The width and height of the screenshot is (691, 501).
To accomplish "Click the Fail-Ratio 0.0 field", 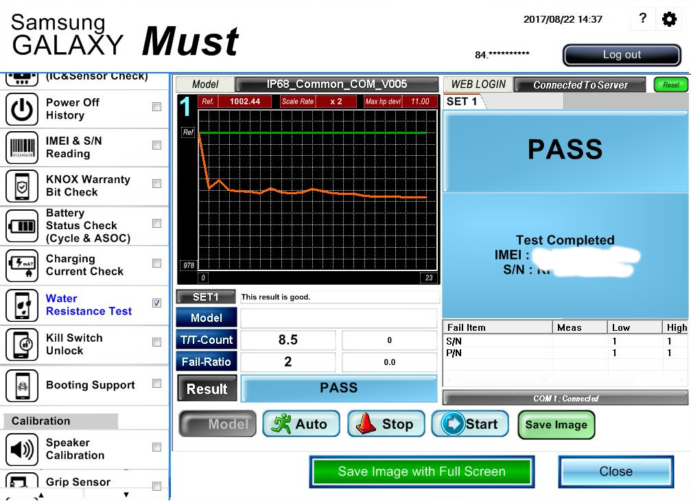I will point(390,362).
